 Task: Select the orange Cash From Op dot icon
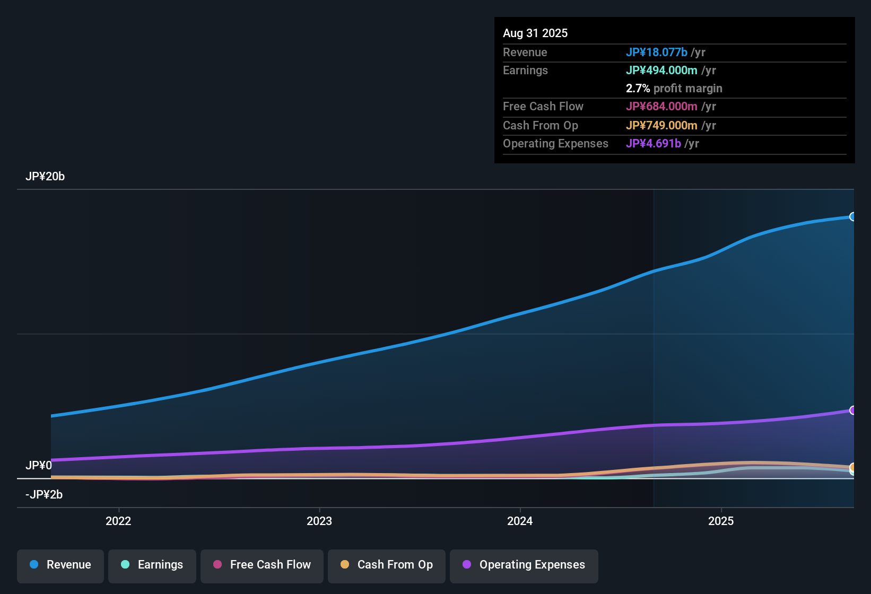(x=345, y=565)
